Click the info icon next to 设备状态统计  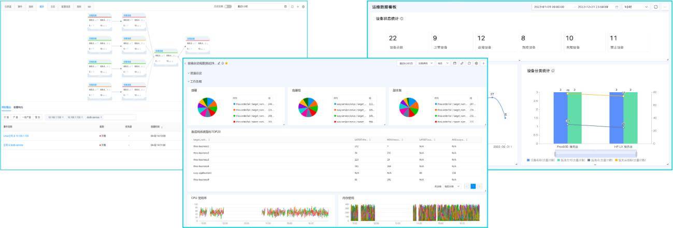point(402,19)
